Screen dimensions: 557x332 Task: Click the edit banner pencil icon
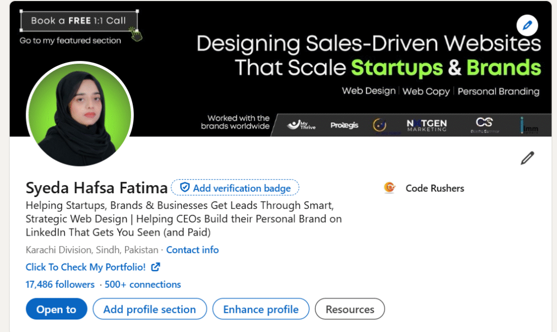(527, 25)
